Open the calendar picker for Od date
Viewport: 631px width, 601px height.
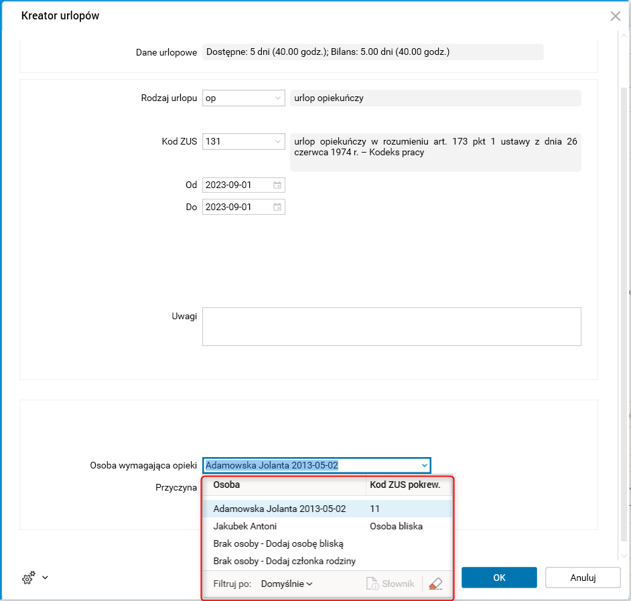277,185
